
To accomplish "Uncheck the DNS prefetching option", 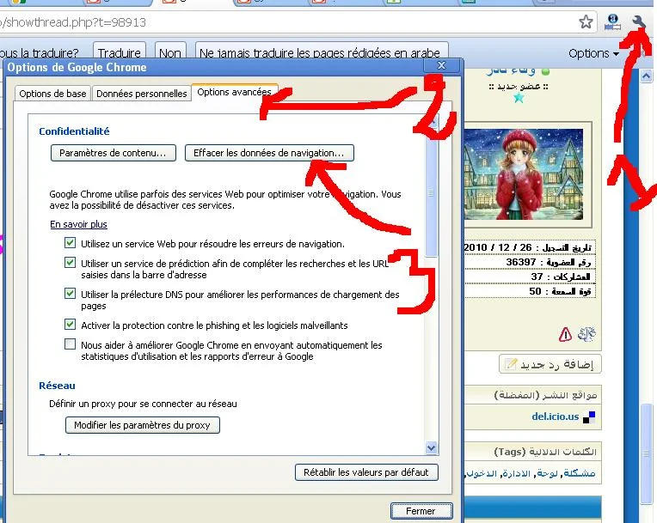I will coord(70,295).
